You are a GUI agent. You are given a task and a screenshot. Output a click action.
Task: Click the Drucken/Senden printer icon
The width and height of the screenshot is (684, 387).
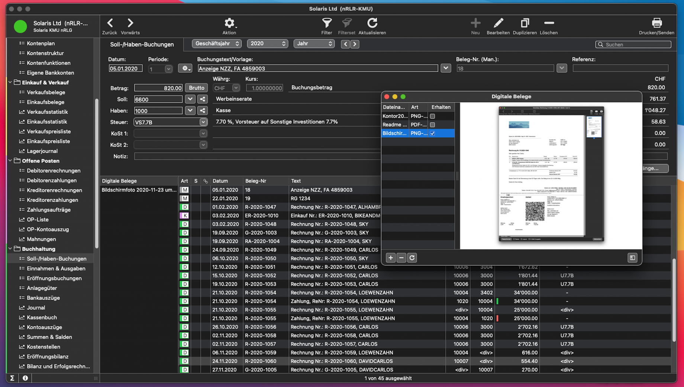pos(656,23)
